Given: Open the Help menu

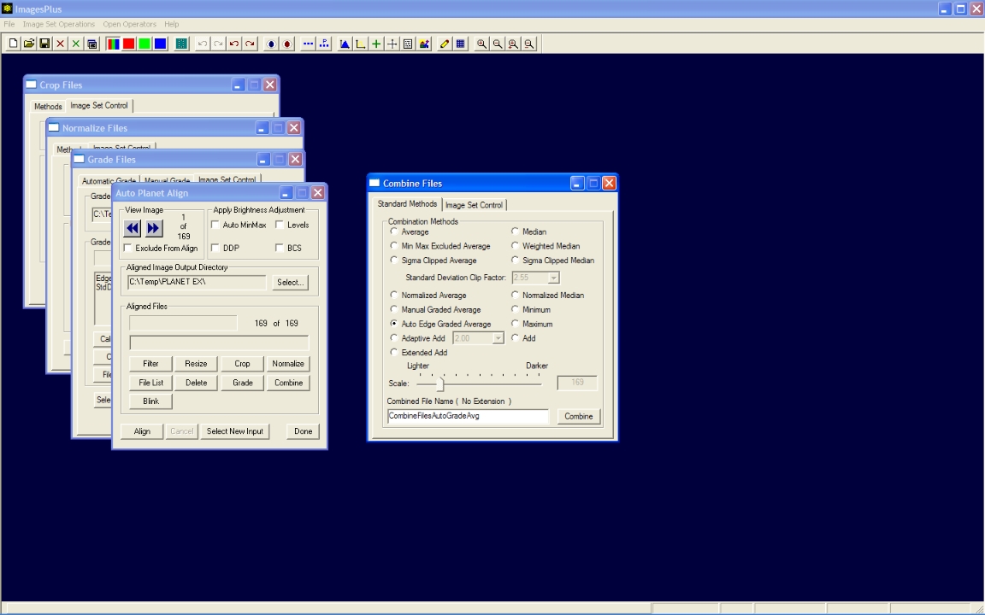Looking at the screenshot, I should (172, 25).
